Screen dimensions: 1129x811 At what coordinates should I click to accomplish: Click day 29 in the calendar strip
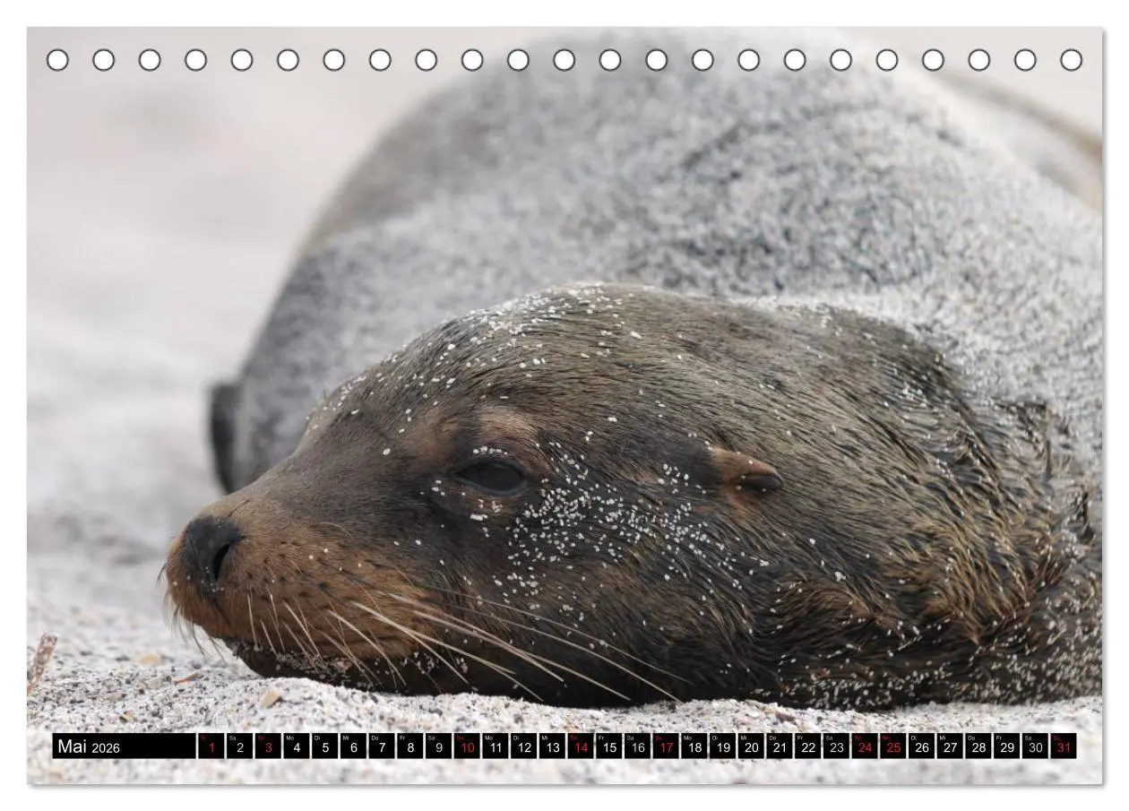[1008, 746]
